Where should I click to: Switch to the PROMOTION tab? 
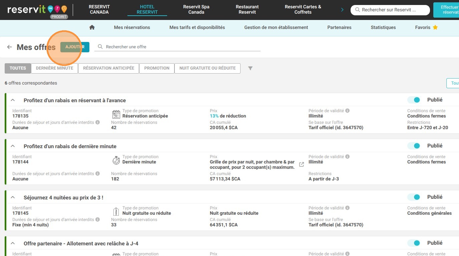click(x=157, y=68)
